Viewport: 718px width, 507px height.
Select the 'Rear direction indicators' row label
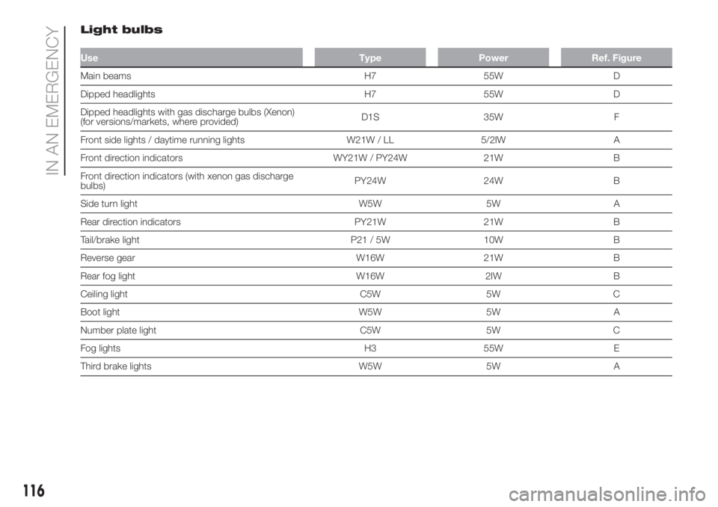click(x=130, y=222)
